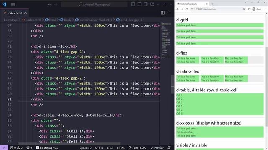Change file encoding via UTF-8
The width and height of the screenshot is (268, 150).
[99, 147]
